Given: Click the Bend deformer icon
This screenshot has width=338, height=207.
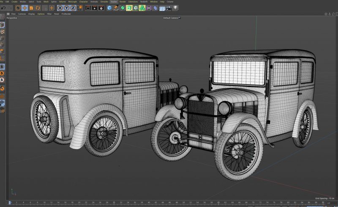Looking at the screenshot, I should (155, 8).
